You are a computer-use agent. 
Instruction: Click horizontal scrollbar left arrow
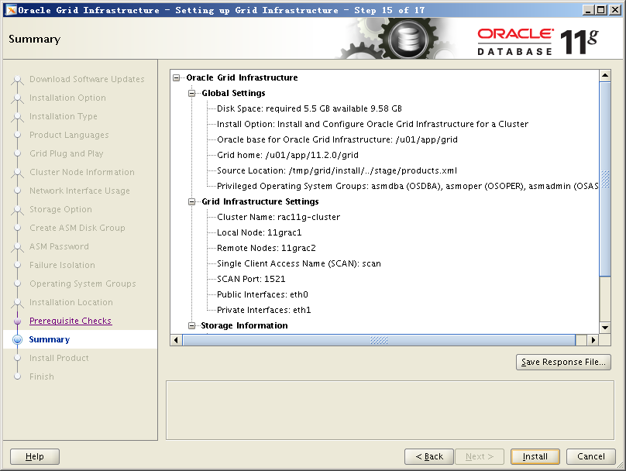click(176, 340)
